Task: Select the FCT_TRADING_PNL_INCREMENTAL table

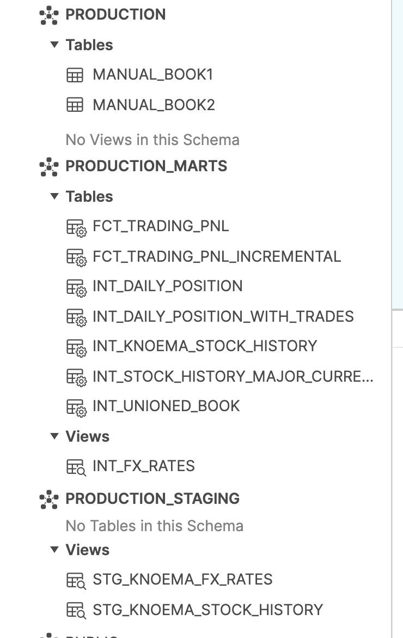Action: pyautogui.click(x=217, y=257)
